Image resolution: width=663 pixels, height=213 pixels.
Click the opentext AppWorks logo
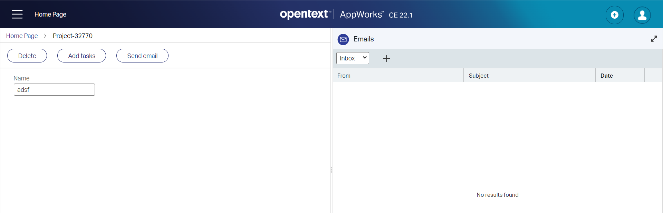(346, 14)
